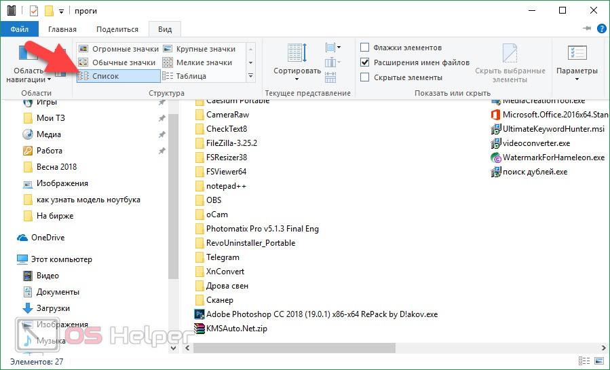This screenshot has height=370, width=610.
Task: Click the help question mark icon
Action: (601, 29)
